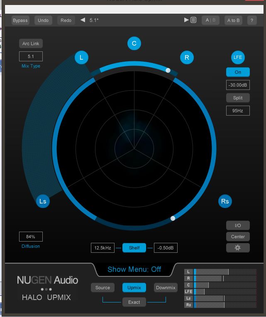The height and width of the screenshot is (317, 266).
Task: Click the Ls left surround icon
Action: [43, 201]
